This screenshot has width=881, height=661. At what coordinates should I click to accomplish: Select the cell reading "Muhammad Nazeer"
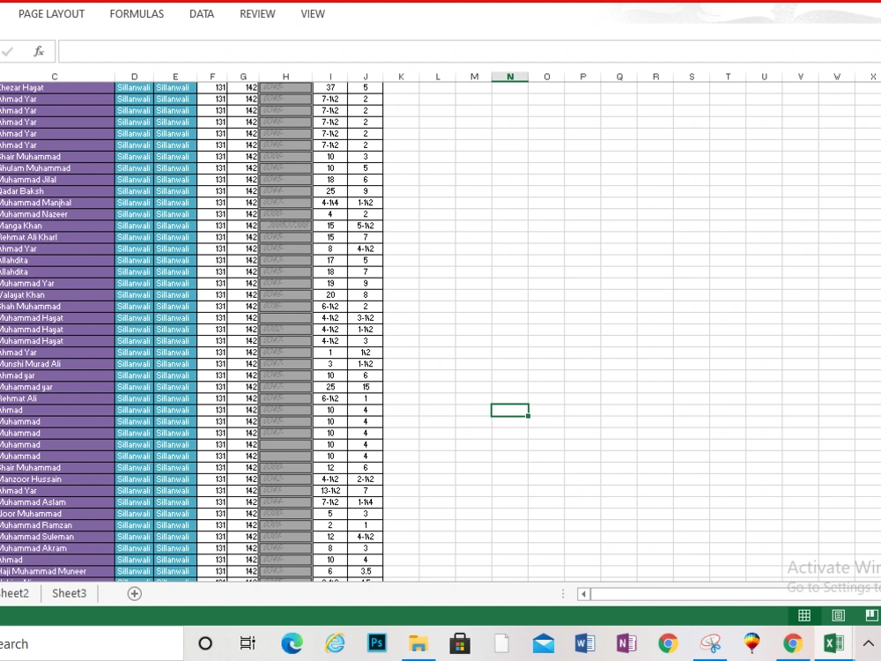pyautogui.click(x=57, y=214)
